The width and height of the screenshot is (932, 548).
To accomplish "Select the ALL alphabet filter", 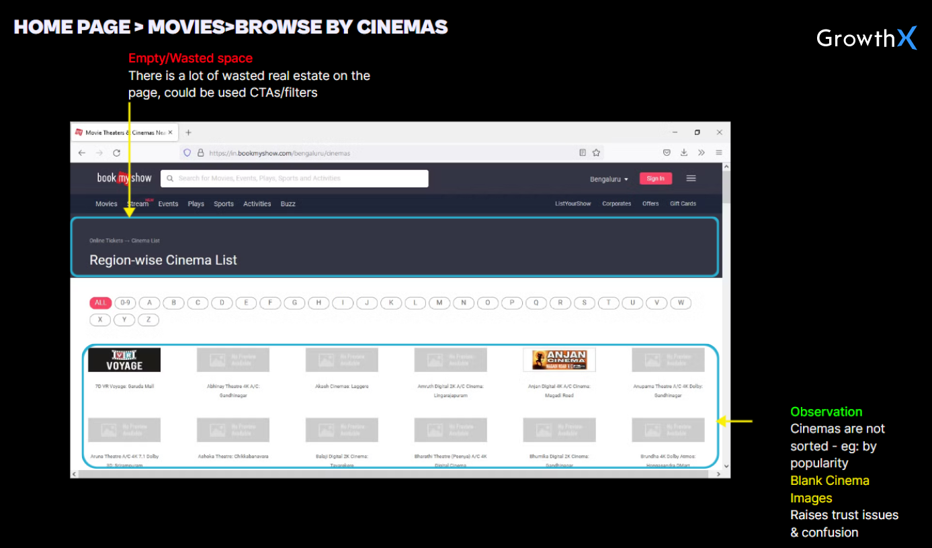I will click(100, 303).
